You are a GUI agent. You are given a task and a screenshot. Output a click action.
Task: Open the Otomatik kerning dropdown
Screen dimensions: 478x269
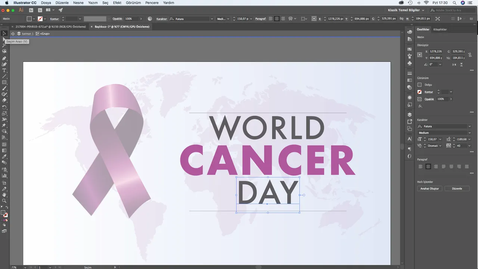pos(440,146)
